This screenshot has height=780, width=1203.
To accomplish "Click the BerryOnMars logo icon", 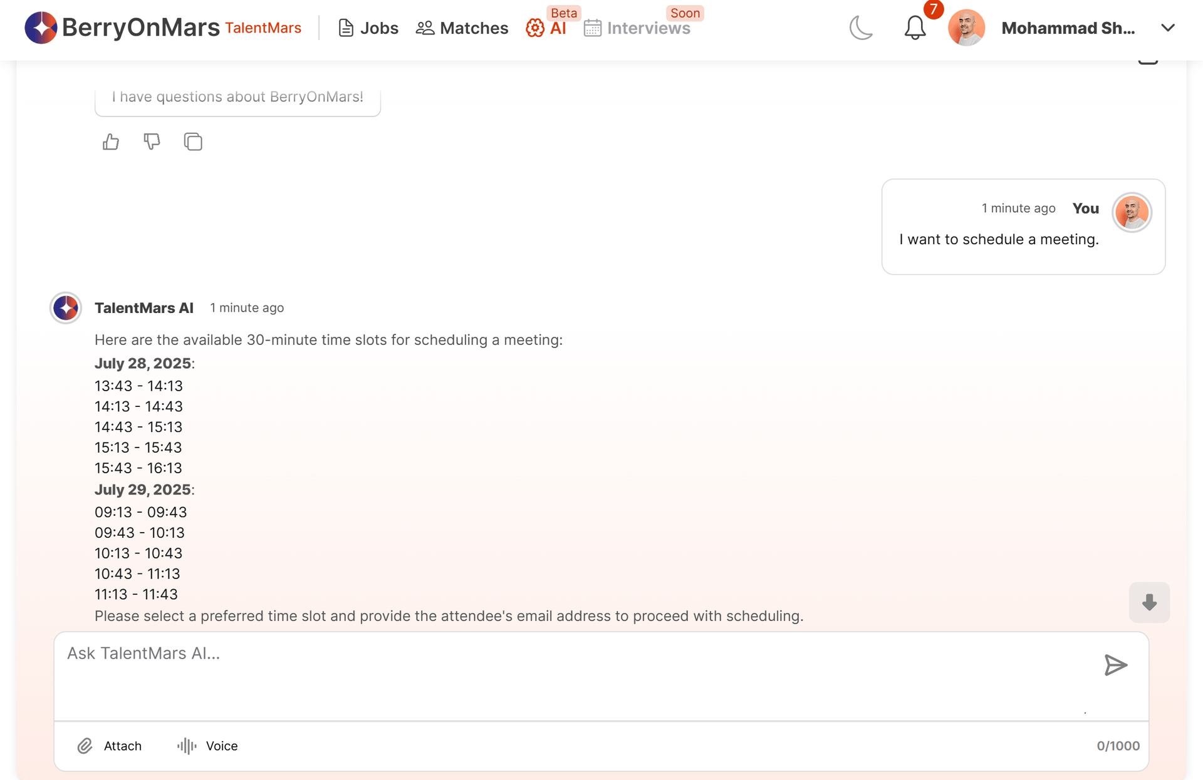I will (x=40, y=28).
